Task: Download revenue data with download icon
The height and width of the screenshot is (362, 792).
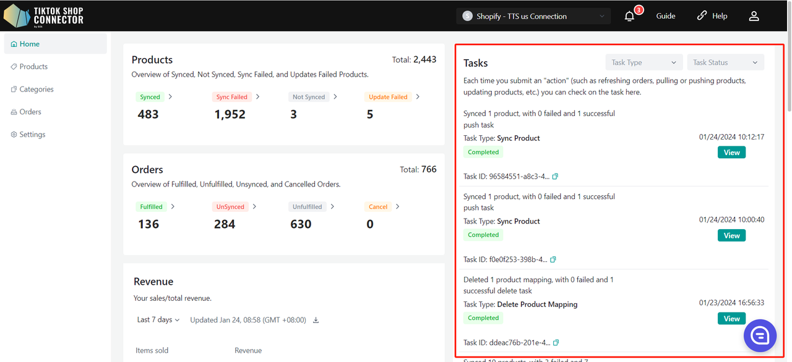Action: [x=316, y=320]
